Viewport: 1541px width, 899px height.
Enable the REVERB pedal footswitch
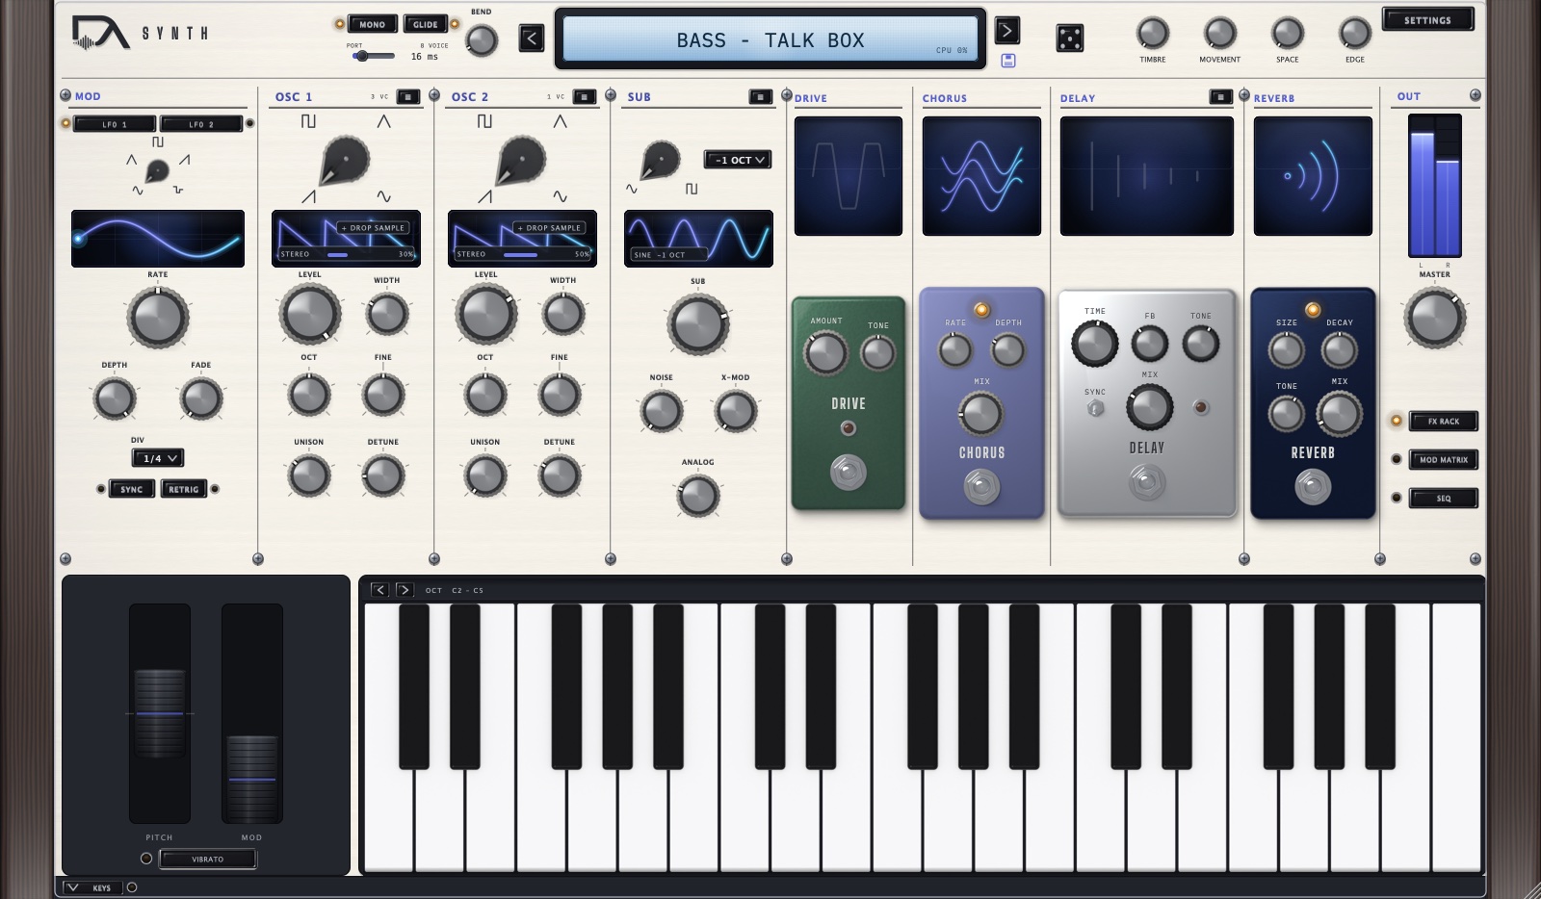(x=1313, y=486)
